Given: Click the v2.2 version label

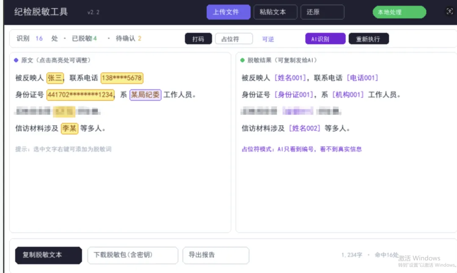Looking at the screenshot, I should [x=93, y=12].
